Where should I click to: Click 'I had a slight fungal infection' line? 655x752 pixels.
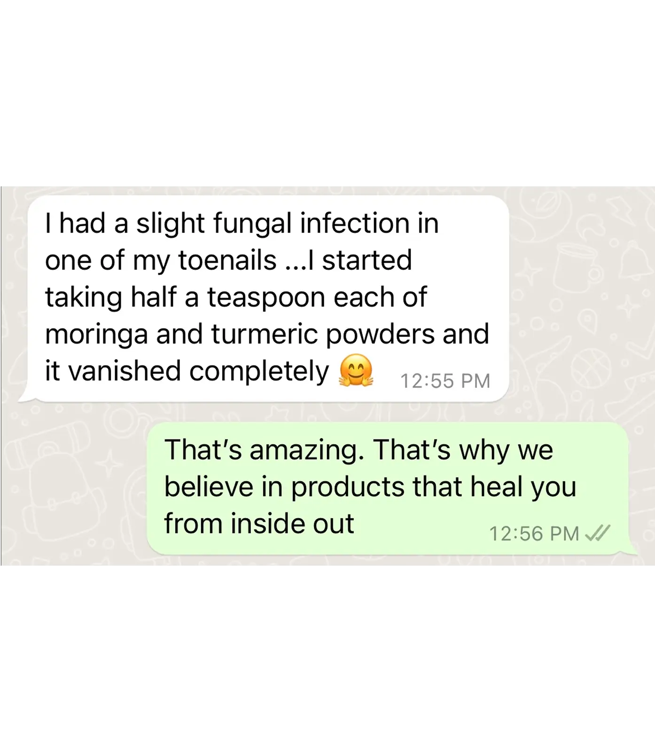242,224
